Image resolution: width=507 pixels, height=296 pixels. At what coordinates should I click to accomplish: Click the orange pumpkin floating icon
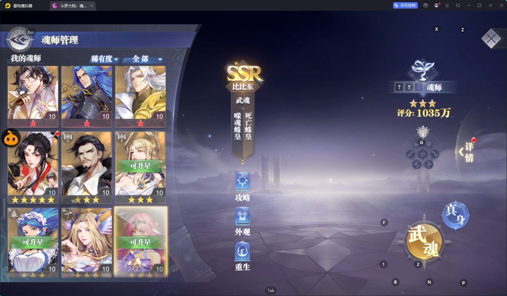point(11,138)
